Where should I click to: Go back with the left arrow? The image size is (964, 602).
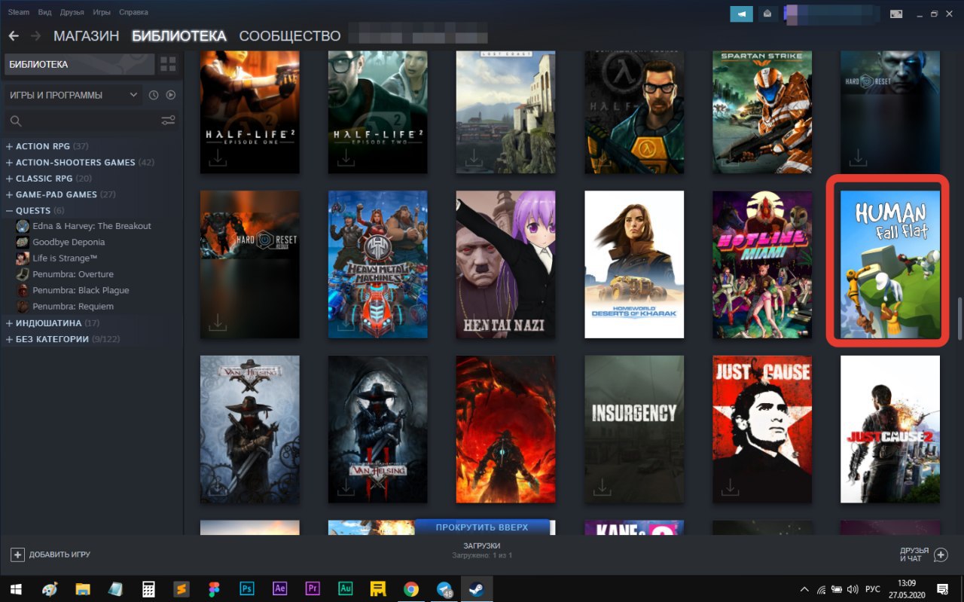click(14, 35)
